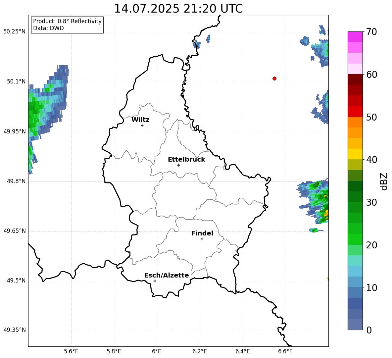Screen dimensions: 392x358
Task: Click the 5.8°E longitude label
Action: (x=114, y=351)
